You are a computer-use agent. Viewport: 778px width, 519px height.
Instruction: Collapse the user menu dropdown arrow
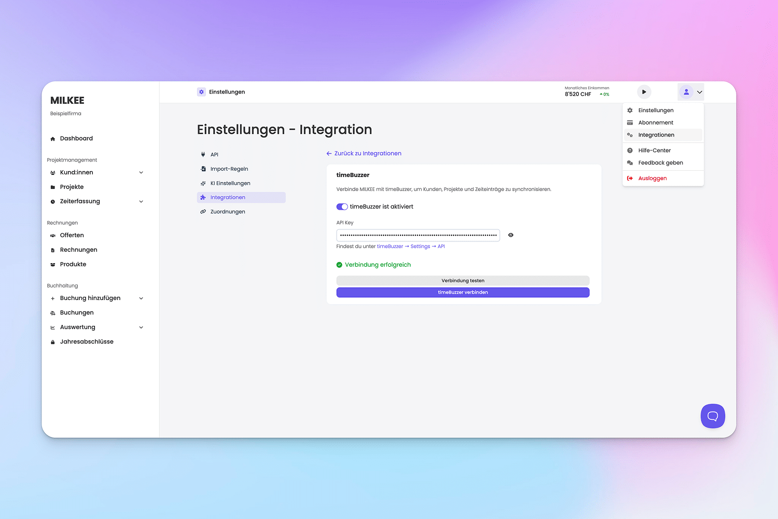[x=700, y=92]
